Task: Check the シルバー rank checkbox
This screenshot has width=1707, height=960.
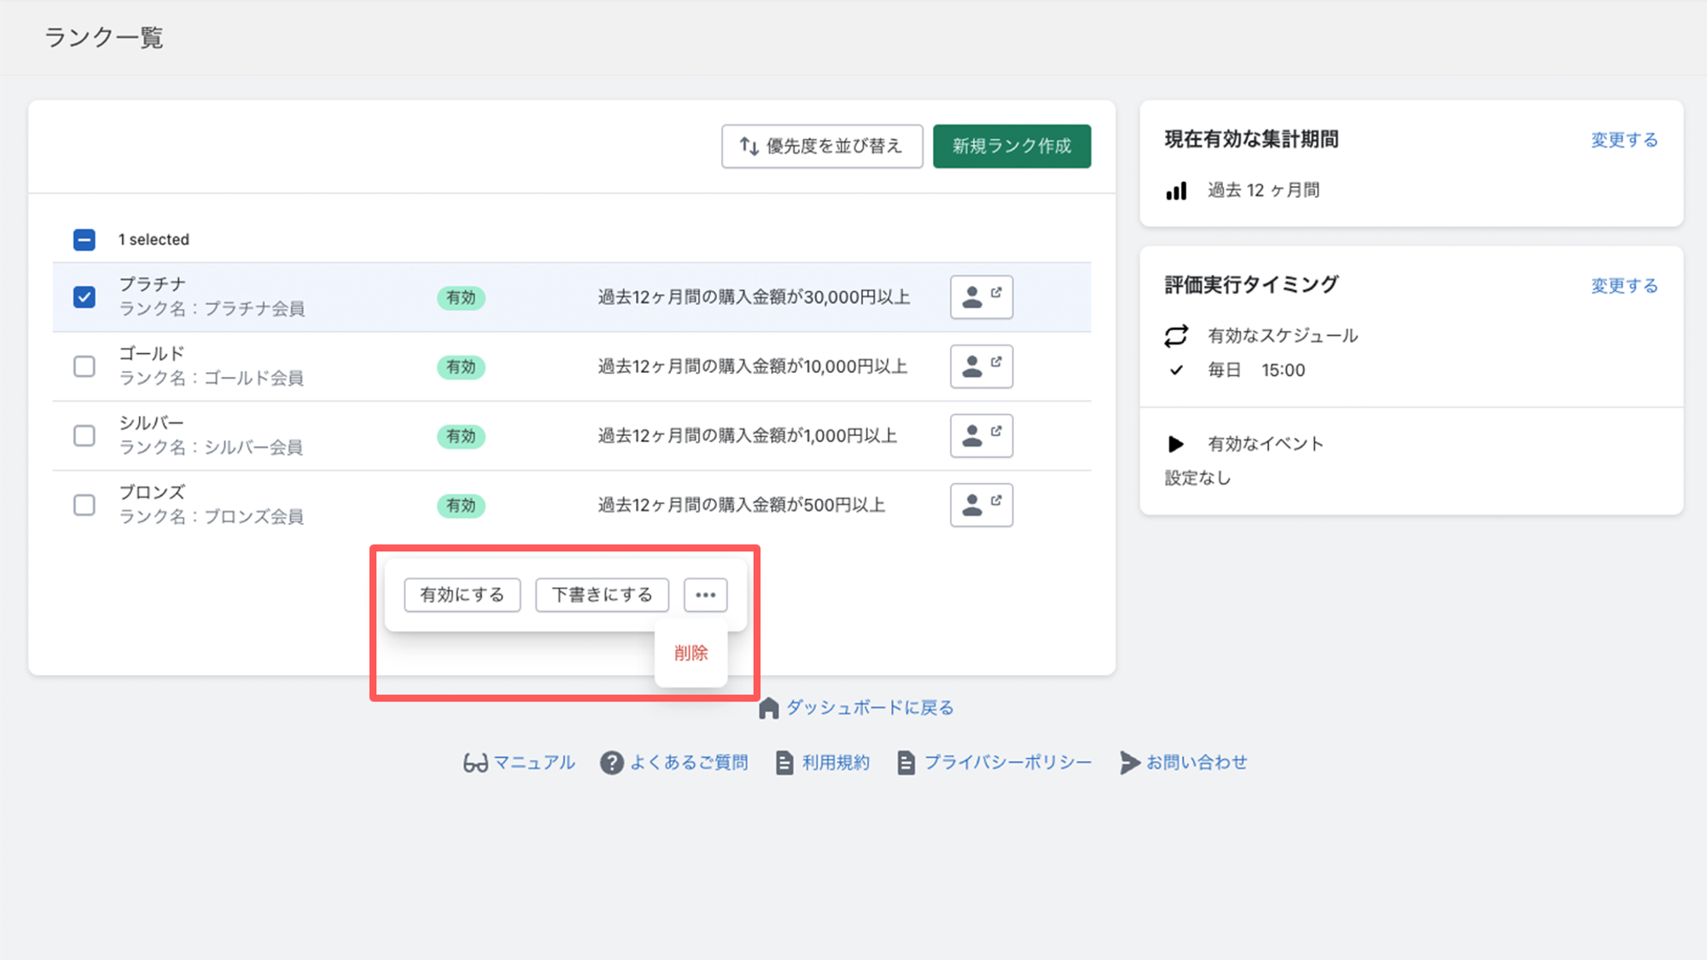Action: pos(84,435)
